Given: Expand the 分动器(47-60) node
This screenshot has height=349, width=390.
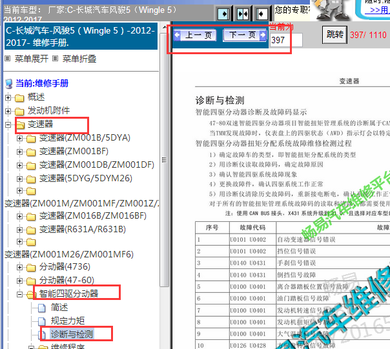Looking at the screenshot, I should click(19, 281).
